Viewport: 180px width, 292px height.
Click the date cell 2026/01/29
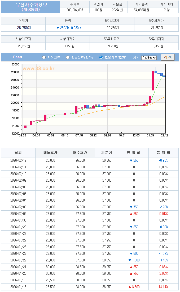point(18,227)
